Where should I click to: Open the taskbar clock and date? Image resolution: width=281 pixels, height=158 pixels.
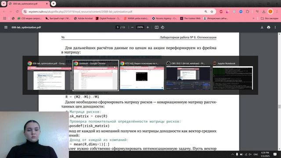(x=265, y=154)
